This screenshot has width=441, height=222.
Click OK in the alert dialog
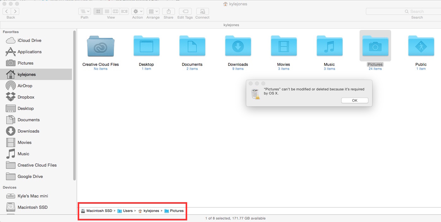click(355, 100)
